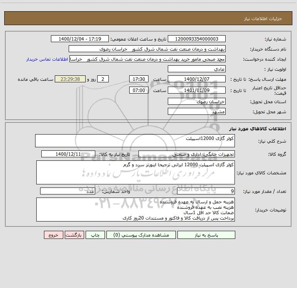This screenshot has width=297, height=288.
Task: Click the 'پاسخ به نیاز' button
Action: pyautogui.click(x=206, y=235)
